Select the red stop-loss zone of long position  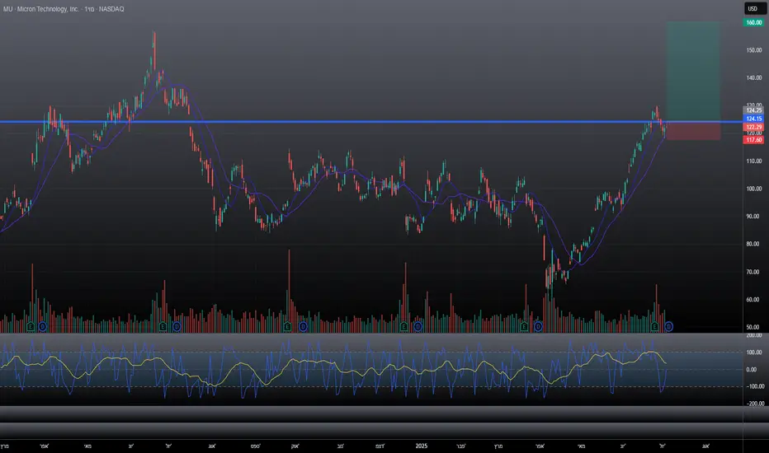693,131
